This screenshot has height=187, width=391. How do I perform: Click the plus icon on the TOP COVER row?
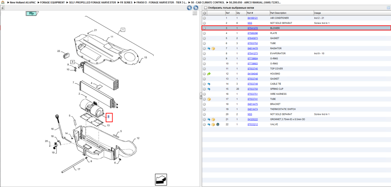coord(204,69)
